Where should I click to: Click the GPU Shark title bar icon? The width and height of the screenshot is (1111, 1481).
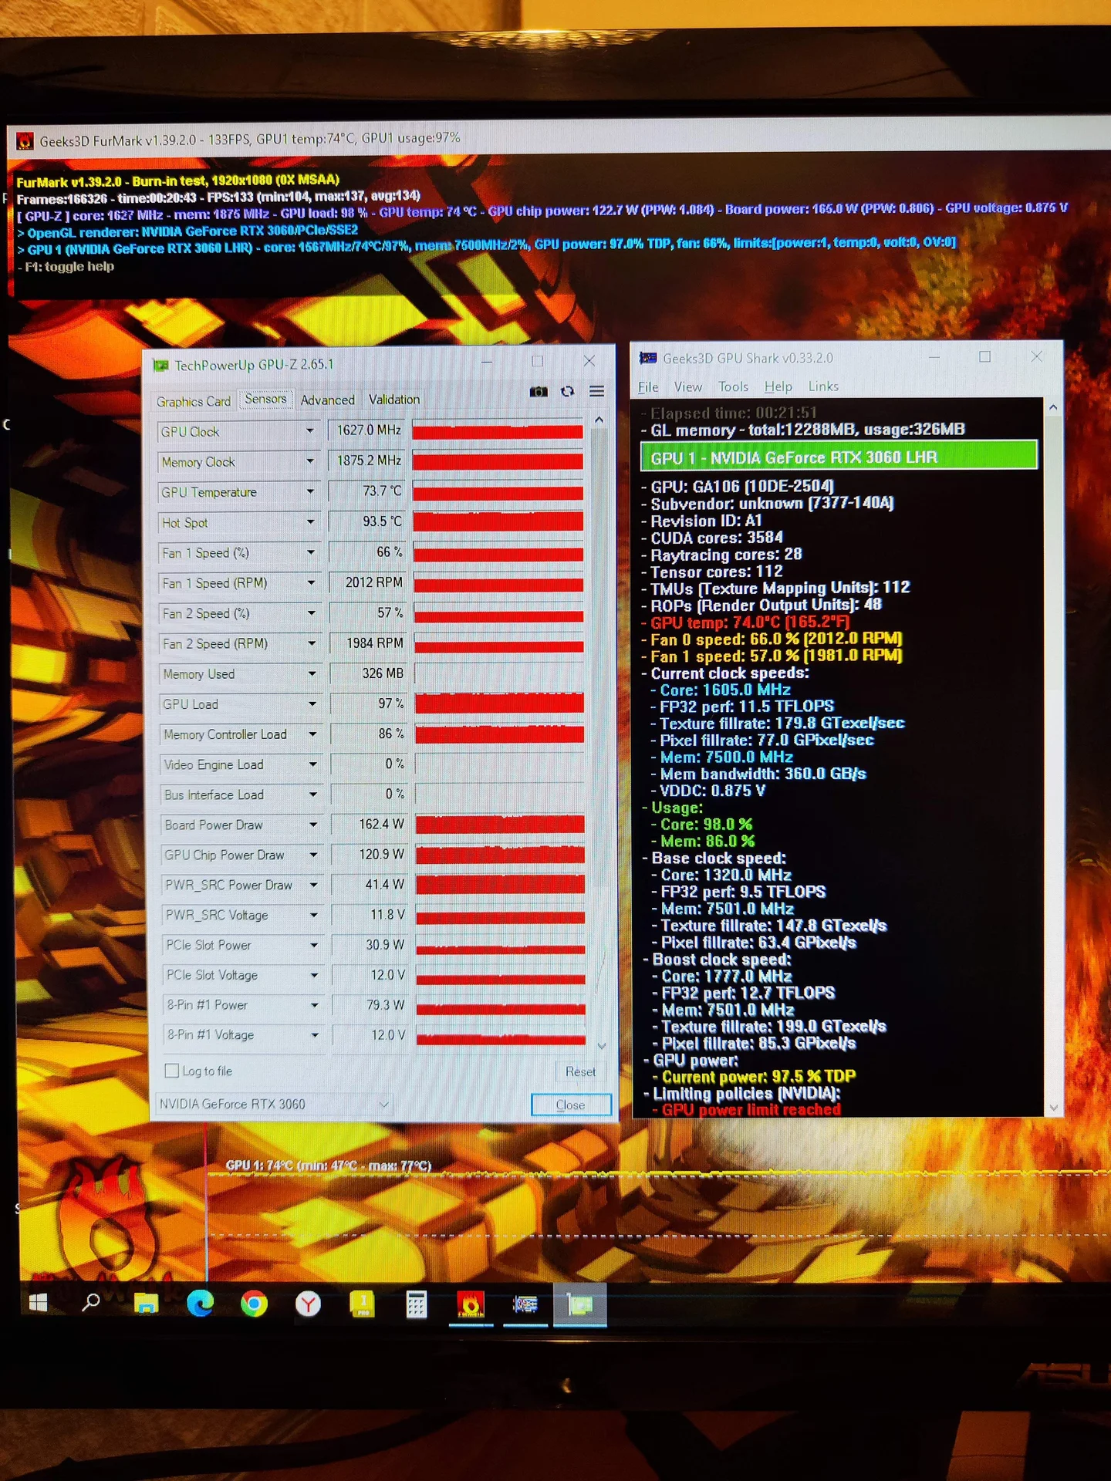pyautogui.click(x=648, y=358)
